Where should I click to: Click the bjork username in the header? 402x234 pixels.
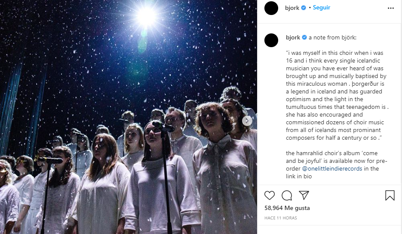pyautogui.click(x=292, y=8)
